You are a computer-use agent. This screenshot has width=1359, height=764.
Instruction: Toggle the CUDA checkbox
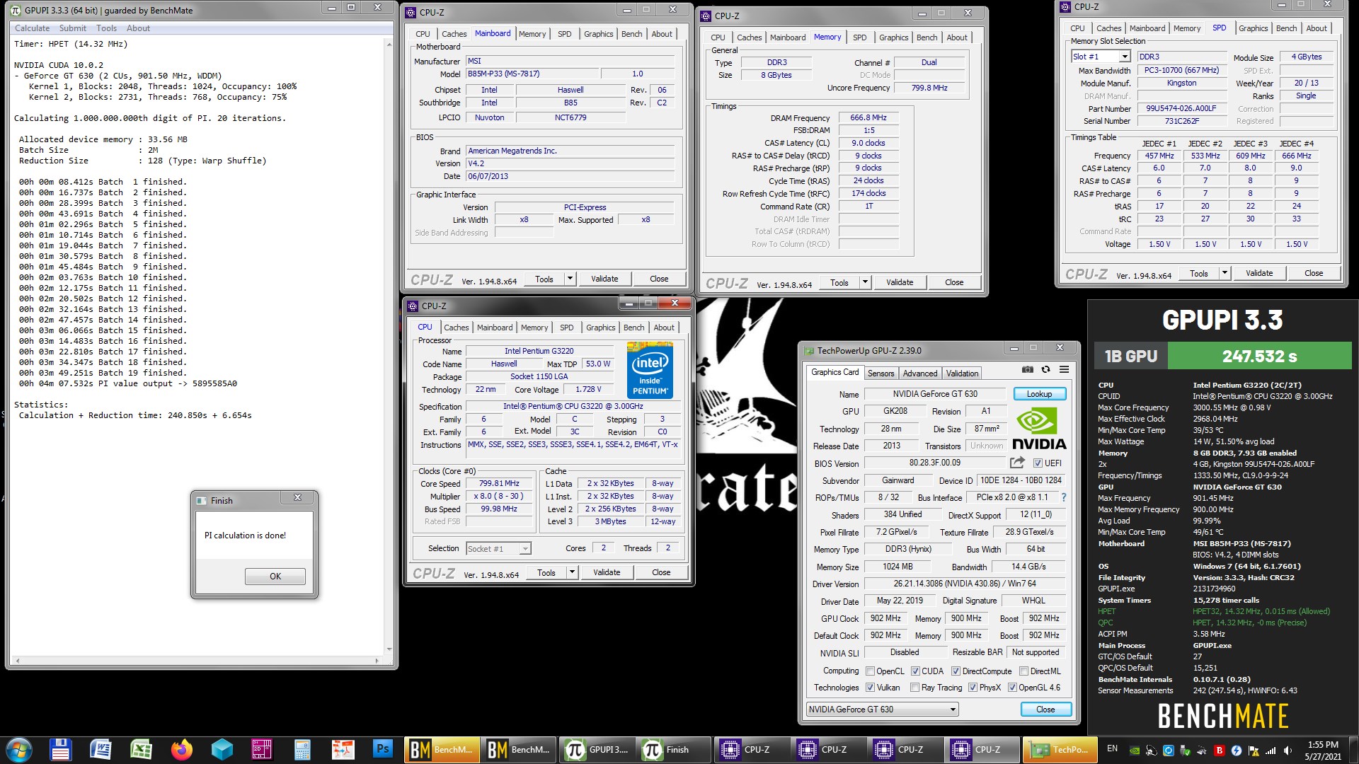915,671
